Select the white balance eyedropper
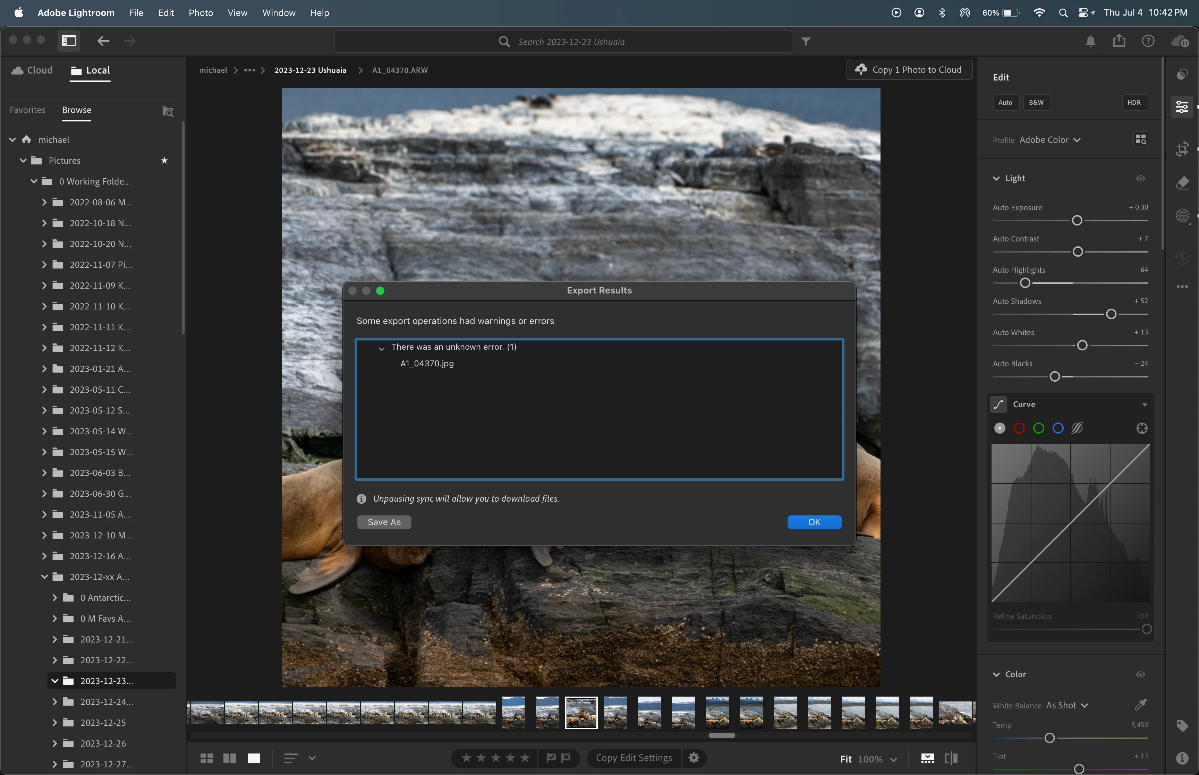1199x775 pixels. click(1140, 705)
